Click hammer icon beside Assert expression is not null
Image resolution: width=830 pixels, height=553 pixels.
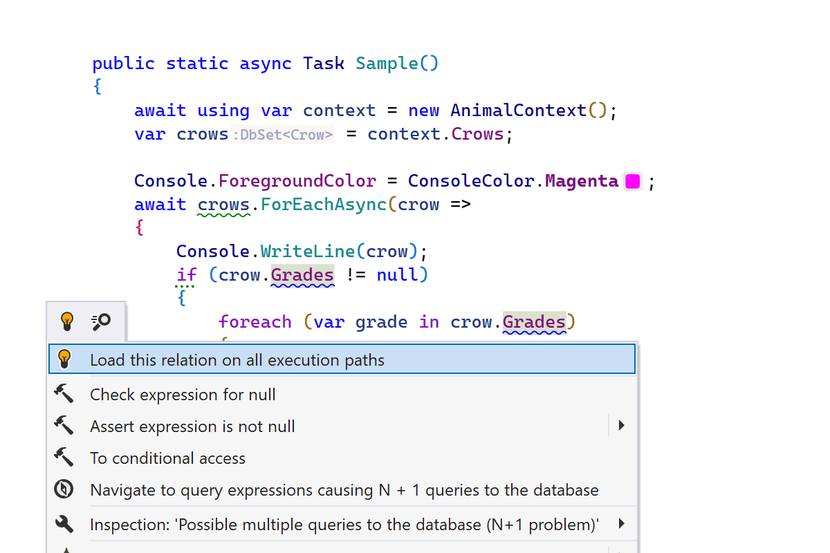pos(64,426)
